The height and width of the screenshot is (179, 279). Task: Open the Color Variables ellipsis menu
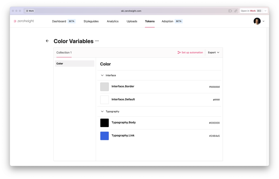pos(97,41)
